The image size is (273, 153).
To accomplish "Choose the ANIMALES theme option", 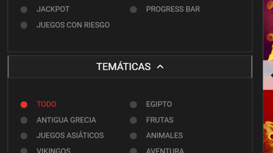I will click(x=134, y=136).
